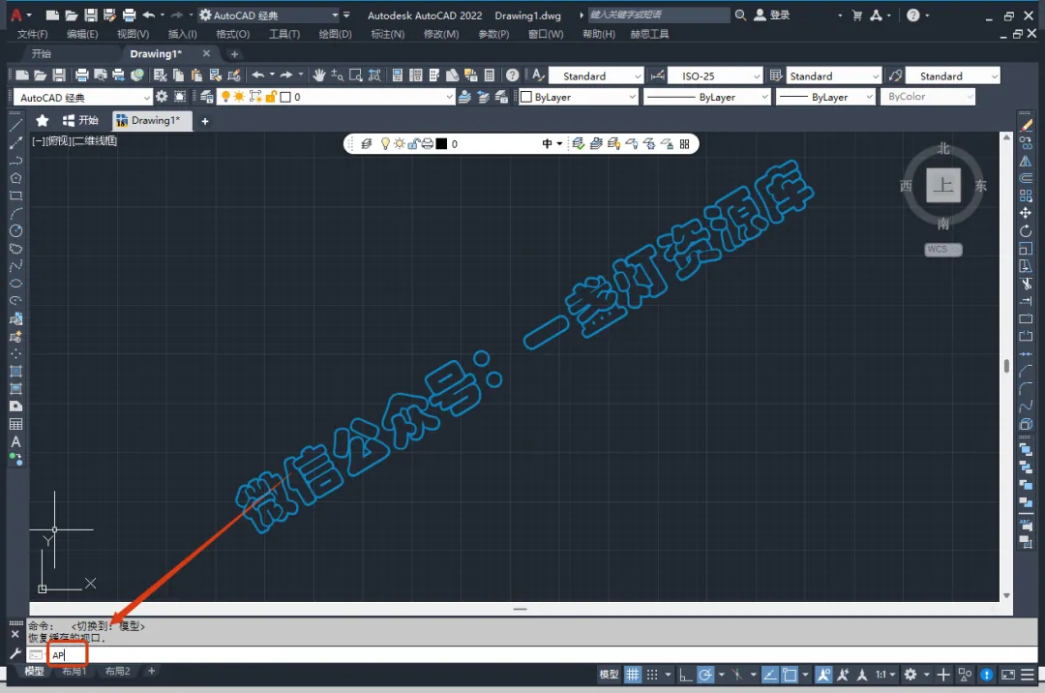
Task: Click the Save floppy icon in standard toolbar
Action: 59,75
